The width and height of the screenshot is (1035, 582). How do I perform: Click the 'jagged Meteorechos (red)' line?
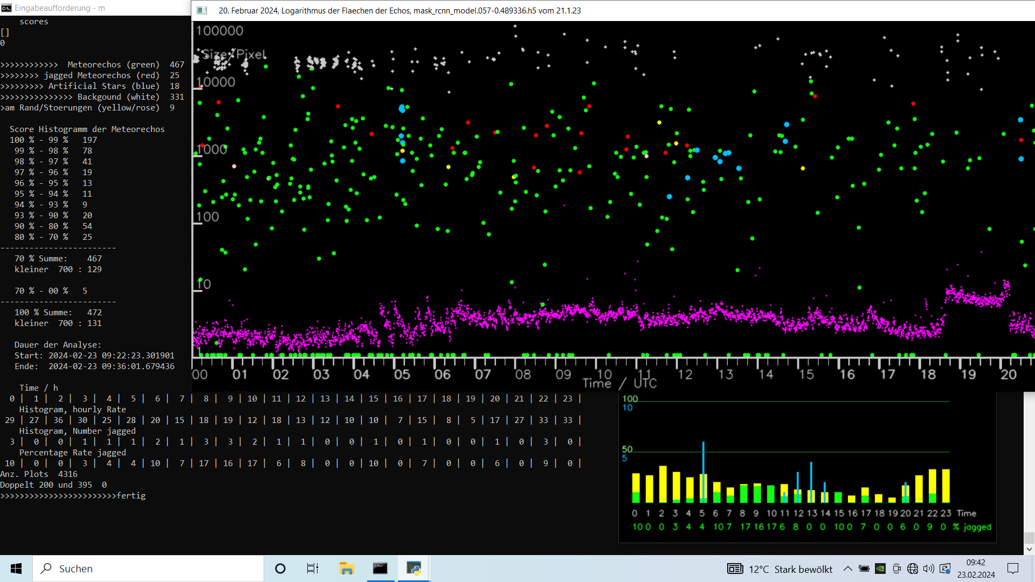[90, 75]
